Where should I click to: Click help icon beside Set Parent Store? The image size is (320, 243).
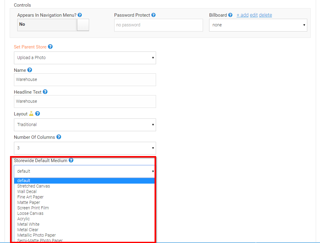click(x=50, y=47)
